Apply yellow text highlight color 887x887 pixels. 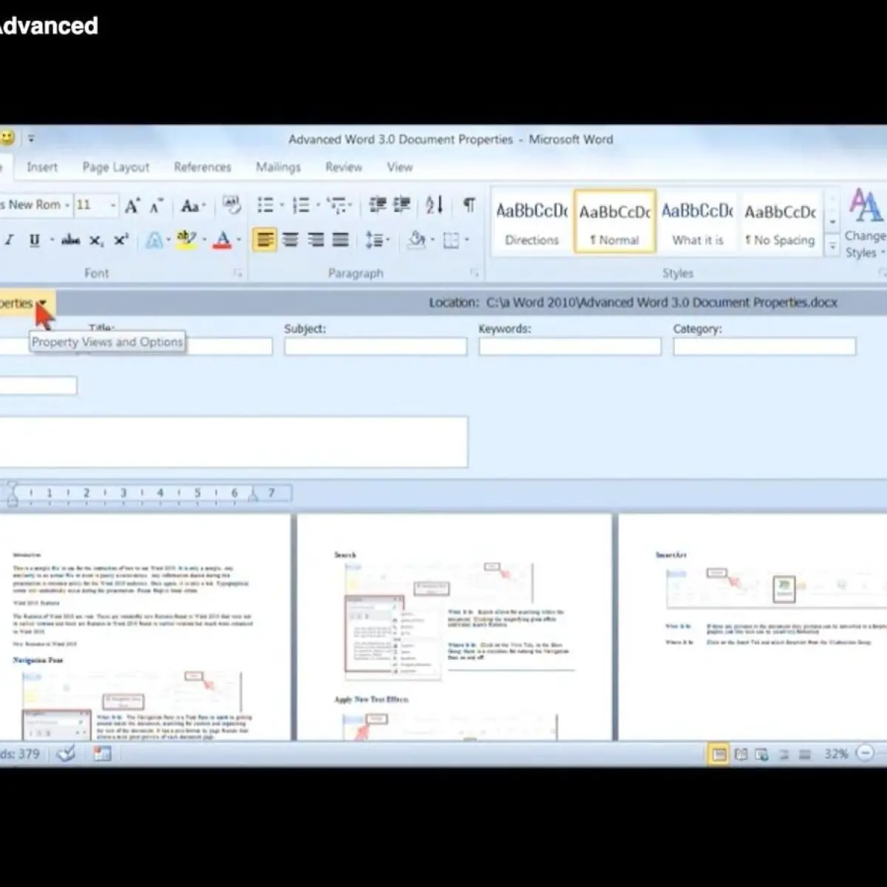click(x=186, y=239)
